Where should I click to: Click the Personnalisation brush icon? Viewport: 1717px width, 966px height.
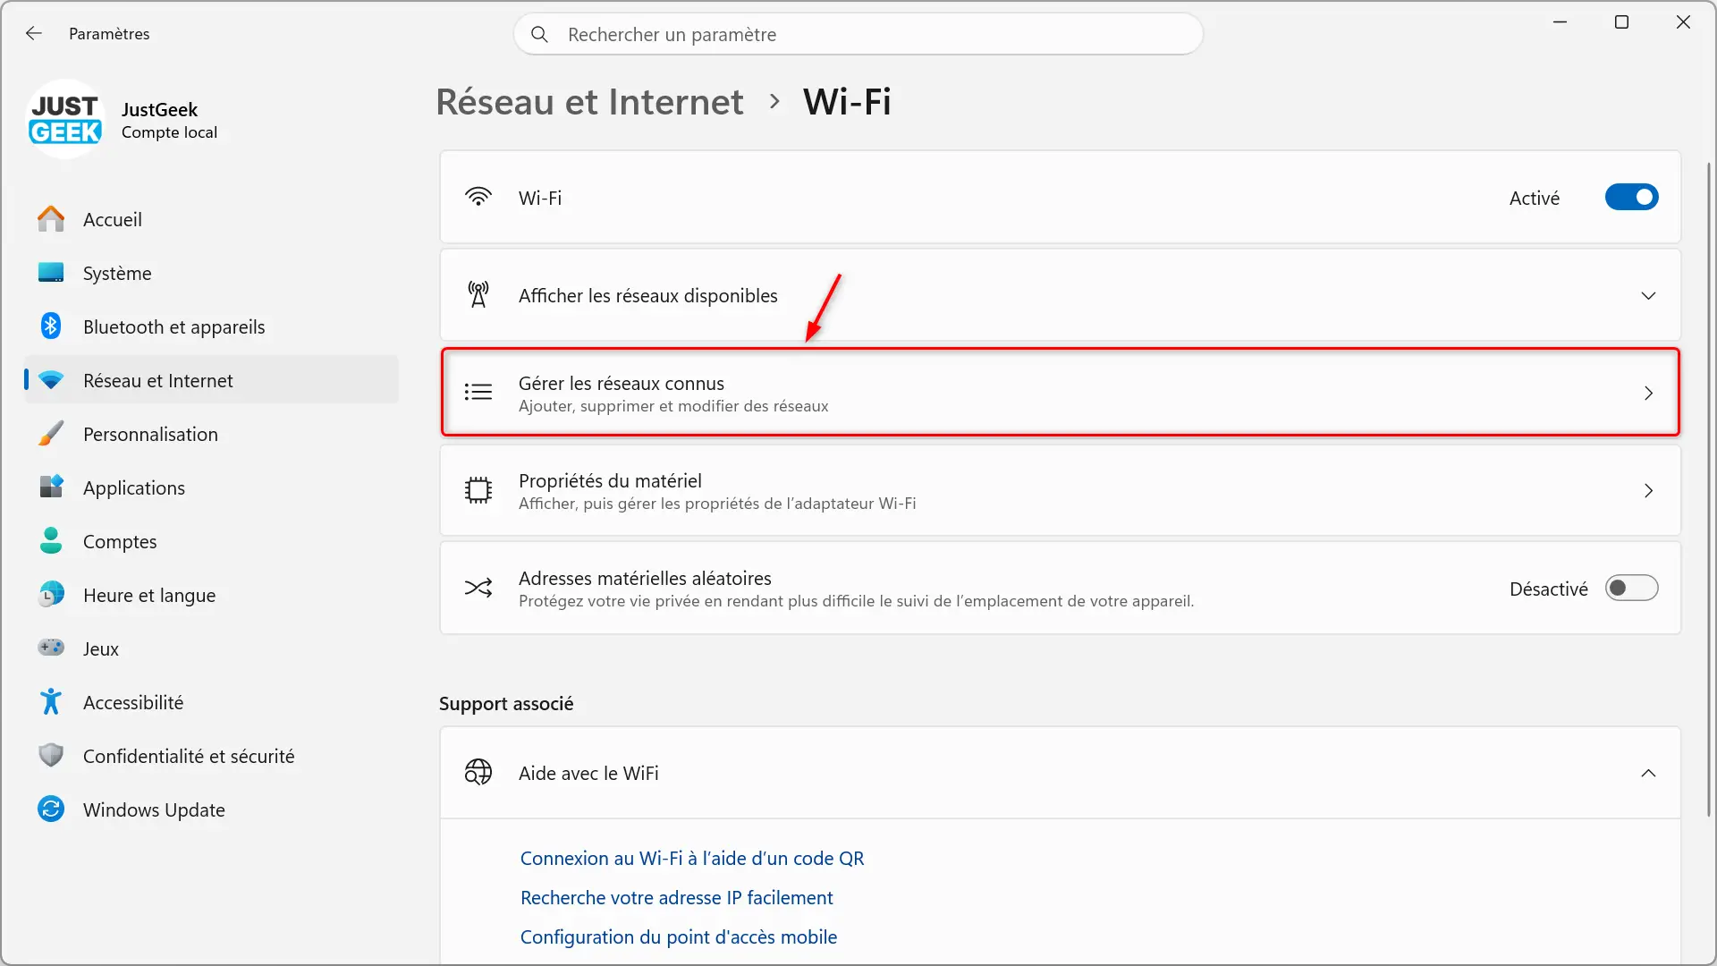pyautogui.click(x=51, y=434)
